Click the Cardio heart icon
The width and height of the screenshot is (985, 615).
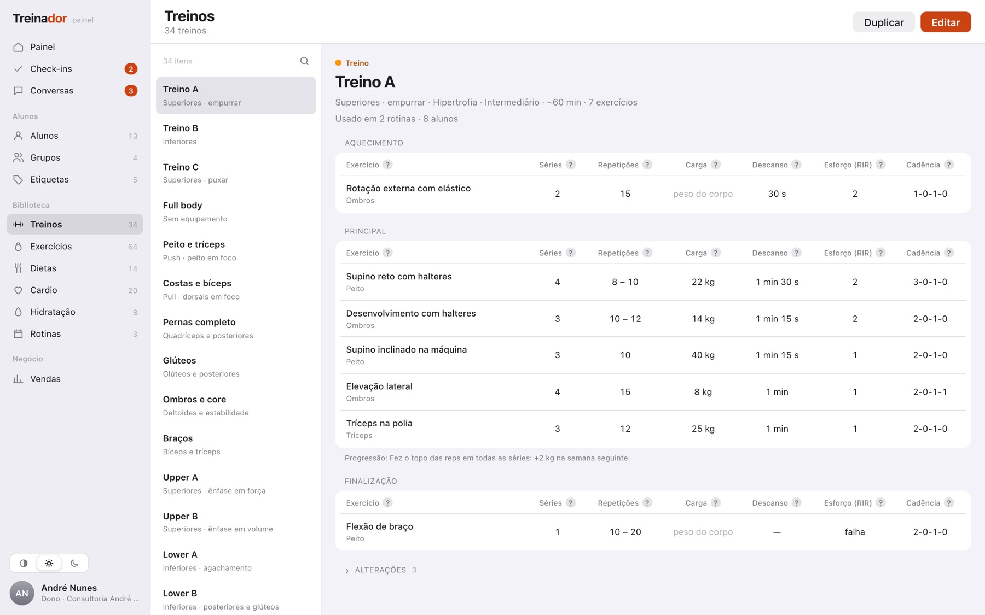[x=18, y=290]
